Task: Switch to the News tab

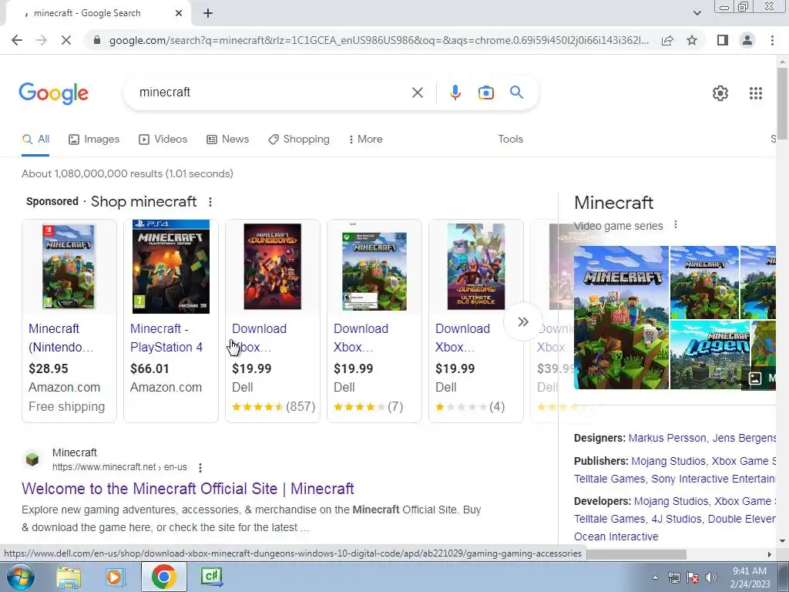Action: pyautogui.click(x=227, y=139)
